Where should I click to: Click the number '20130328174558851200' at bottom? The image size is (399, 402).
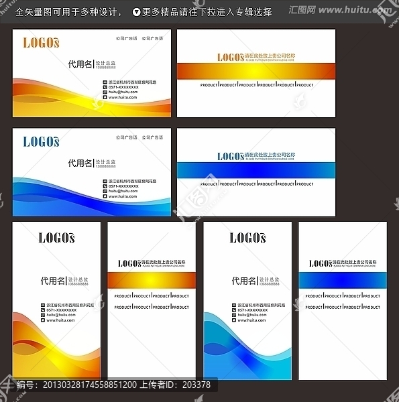pyautogui.click(x=90, y=385)
